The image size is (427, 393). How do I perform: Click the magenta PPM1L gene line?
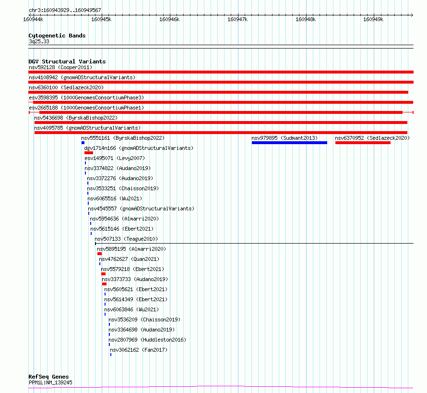pos(221,387)
